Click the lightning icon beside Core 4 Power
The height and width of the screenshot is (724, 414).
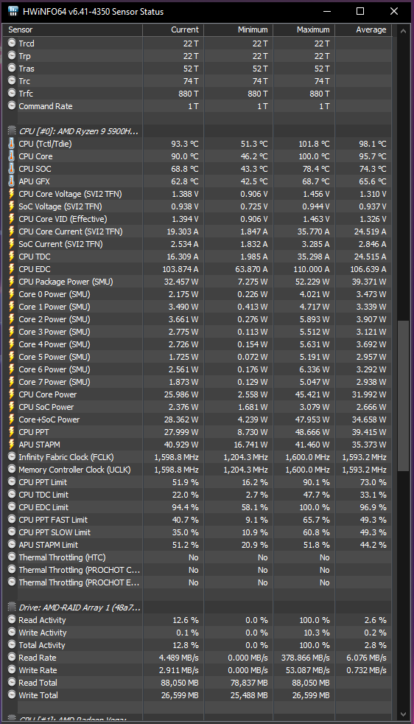coord(12,344)
